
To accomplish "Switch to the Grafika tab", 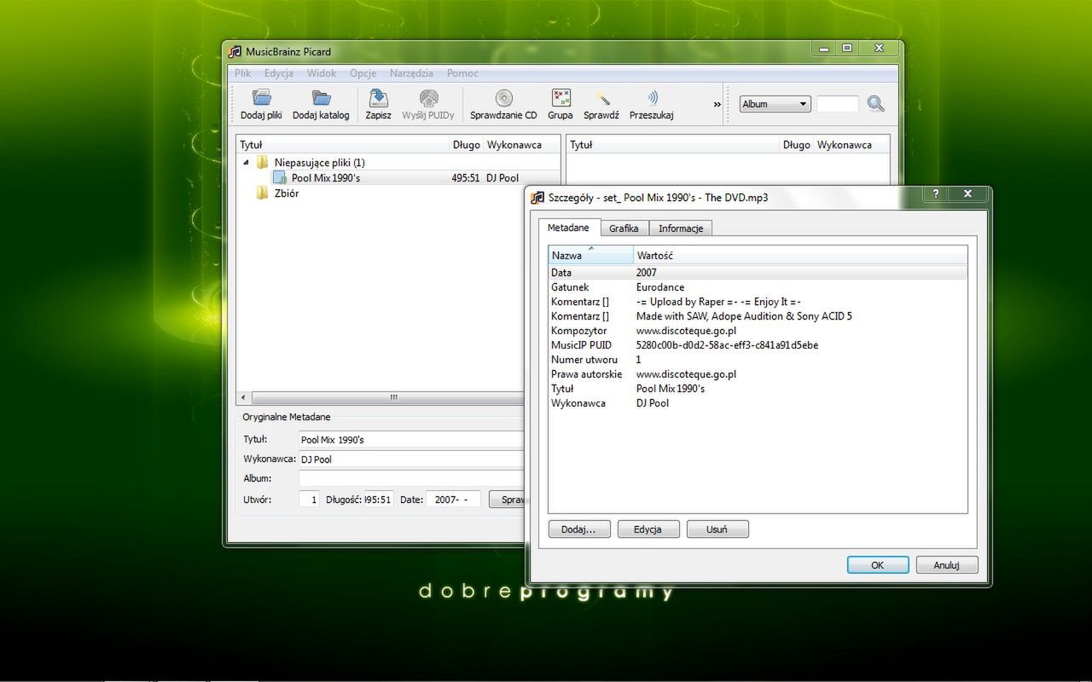I will click(624, 228).
